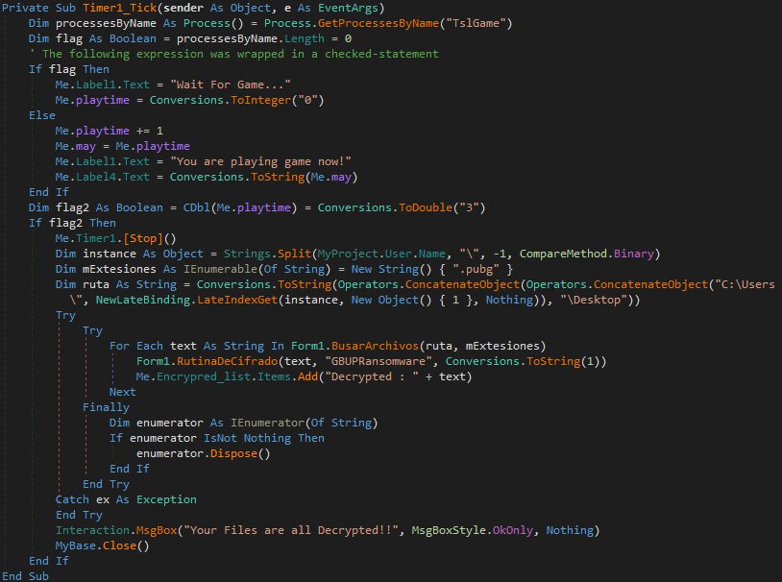This screenshot has width=782, height=582.
Task: Select the EventArgs type name
Action: click(348, 8)
